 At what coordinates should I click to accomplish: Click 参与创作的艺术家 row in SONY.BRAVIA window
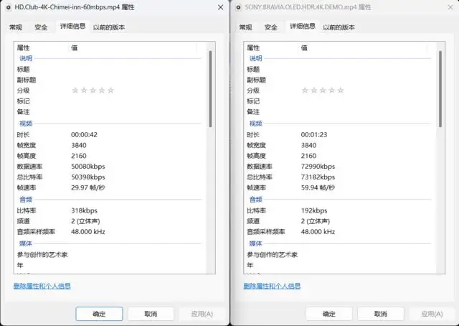tap(339, 255)
